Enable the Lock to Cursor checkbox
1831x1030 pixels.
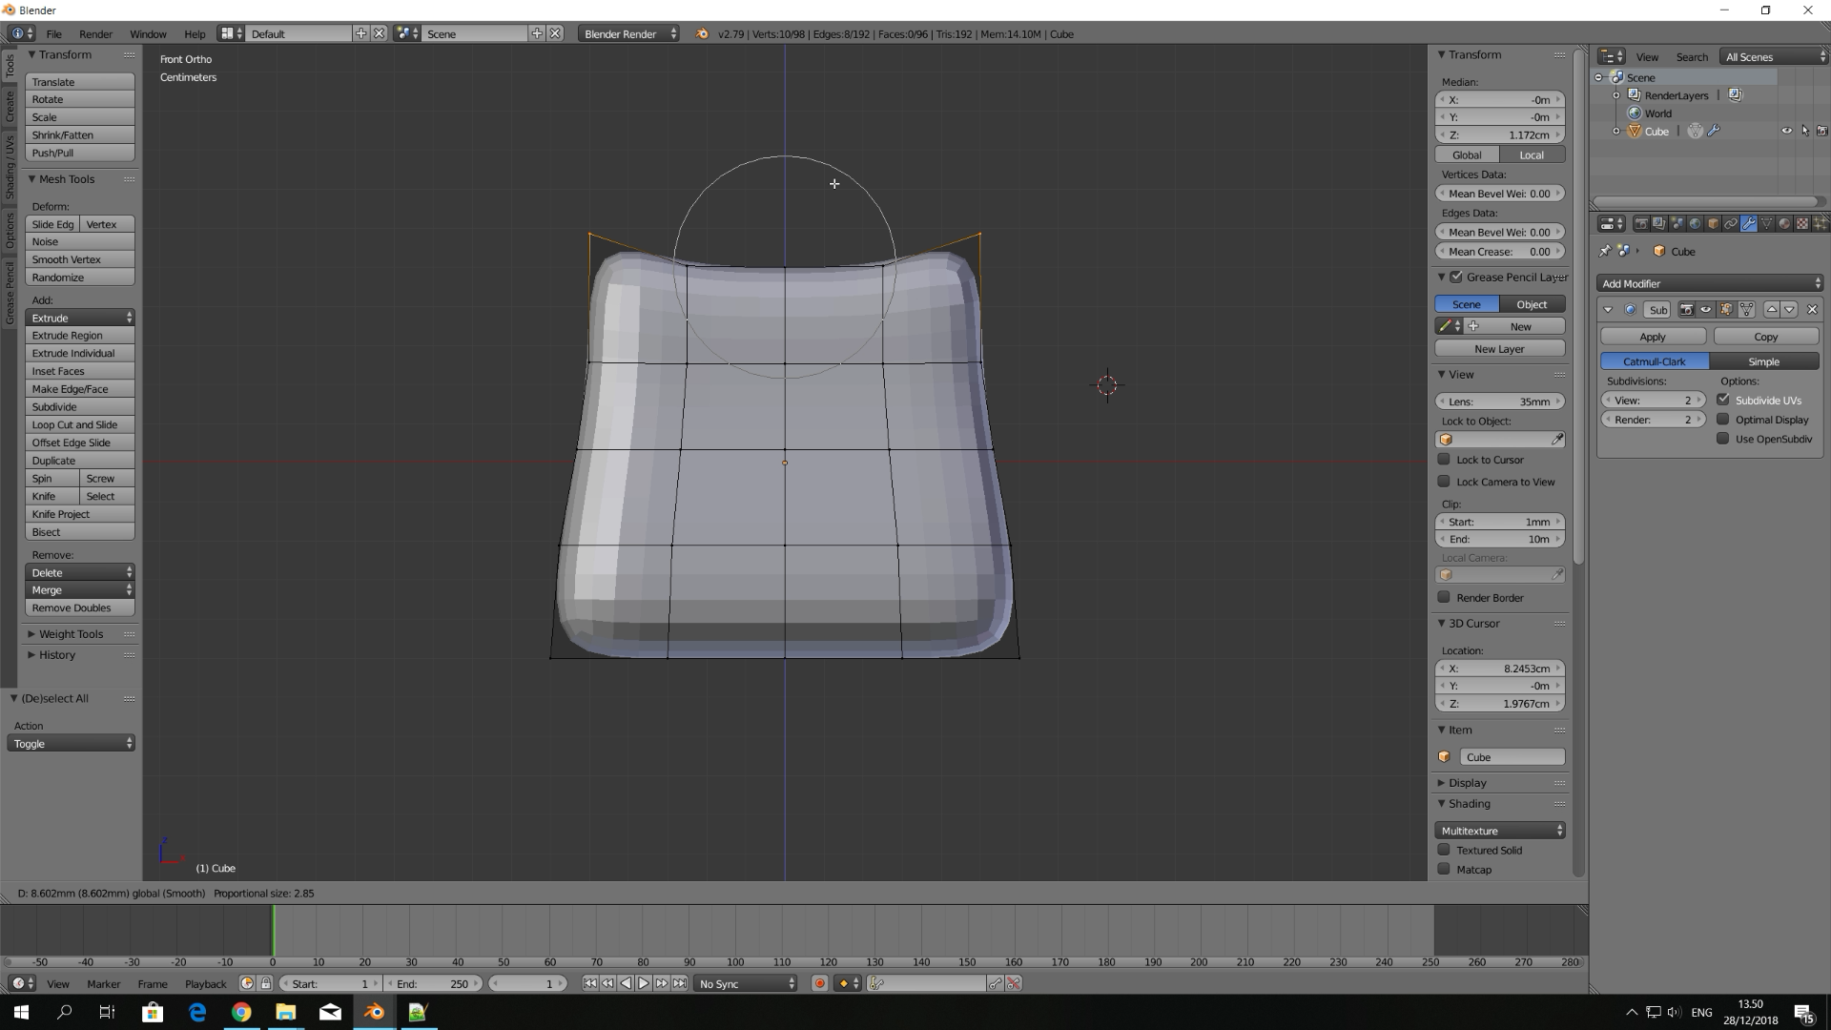[x=1444, y=459]
